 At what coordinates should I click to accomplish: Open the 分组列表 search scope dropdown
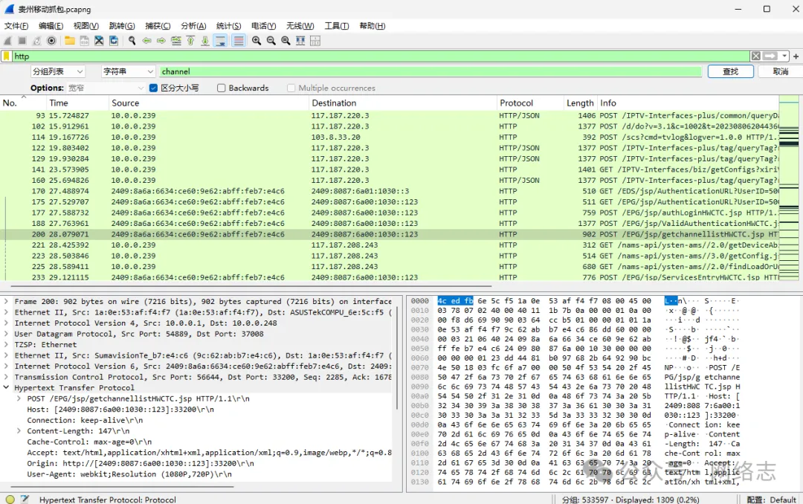click(x=57, y=71)
